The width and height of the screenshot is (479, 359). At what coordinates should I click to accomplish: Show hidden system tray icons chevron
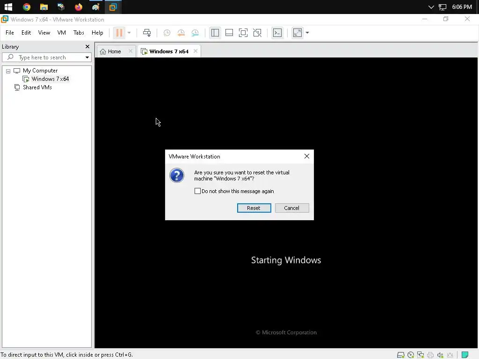pyautogui.click(x=431, y=7)
